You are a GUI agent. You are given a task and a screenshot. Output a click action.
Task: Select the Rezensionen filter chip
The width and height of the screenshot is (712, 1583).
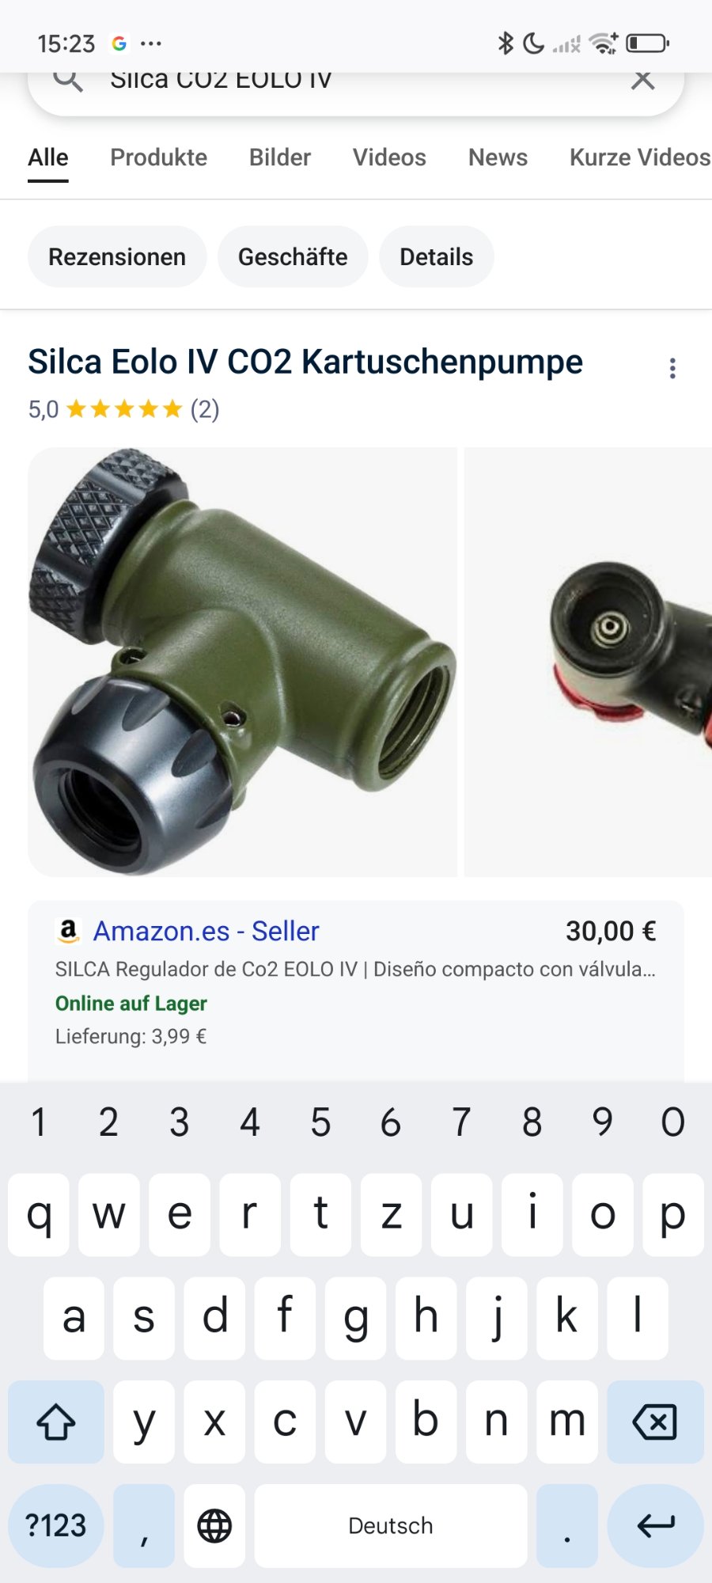[x=117, y=256]
